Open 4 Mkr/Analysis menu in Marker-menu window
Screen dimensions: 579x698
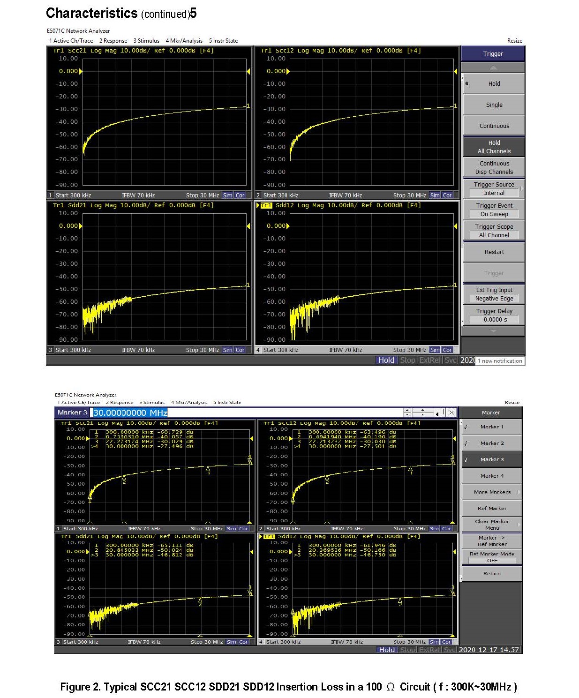(x=188, y=402)
